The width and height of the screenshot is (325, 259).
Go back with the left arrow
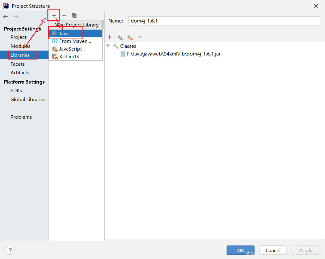click(6, 17)
